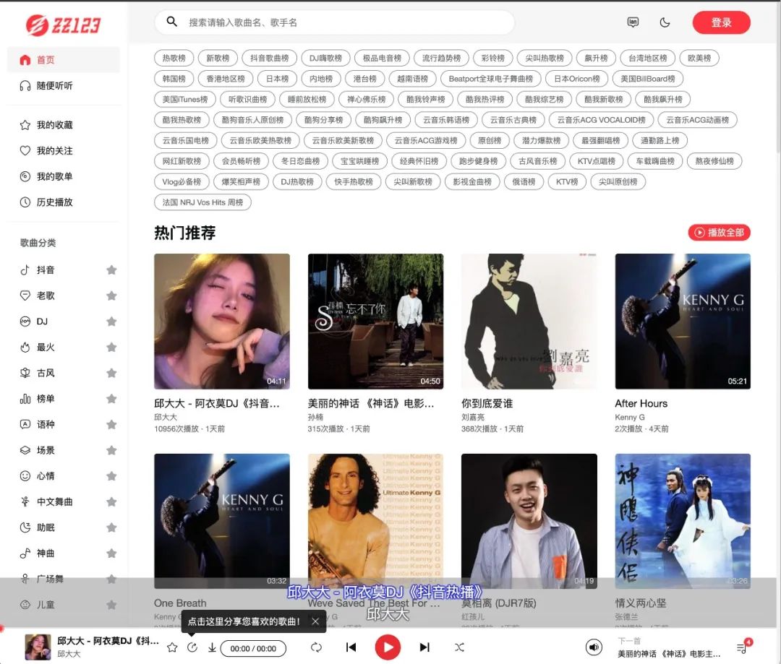Screen dimensions: 781x664
Task: Open the 美丽的神话 album cover
Action: click(x=375, y=322)
